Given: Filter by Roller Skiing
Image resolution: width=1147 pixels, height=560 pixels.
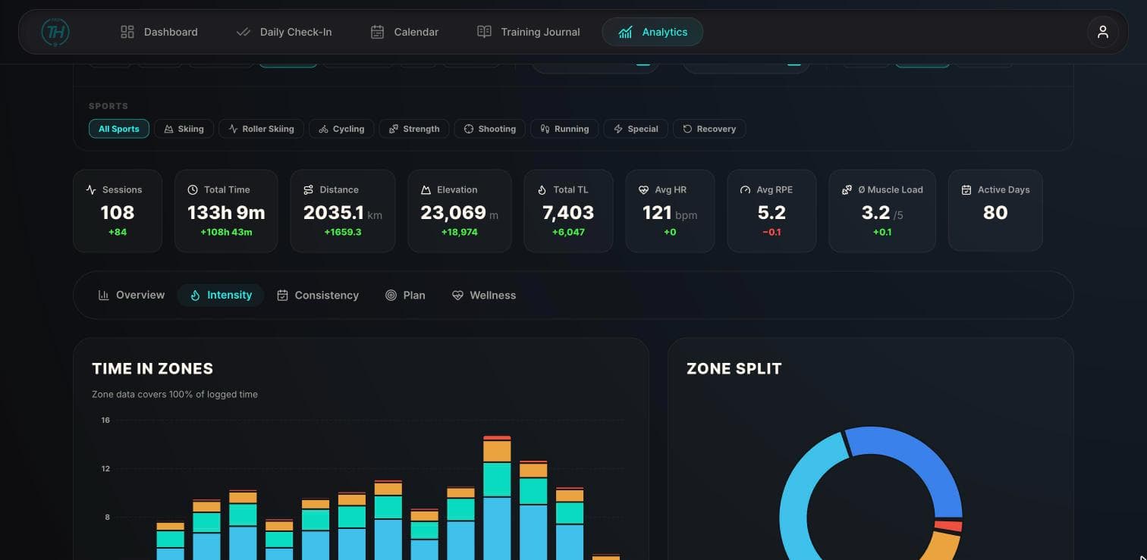Looking at the screenshot, I should point(262,129).
